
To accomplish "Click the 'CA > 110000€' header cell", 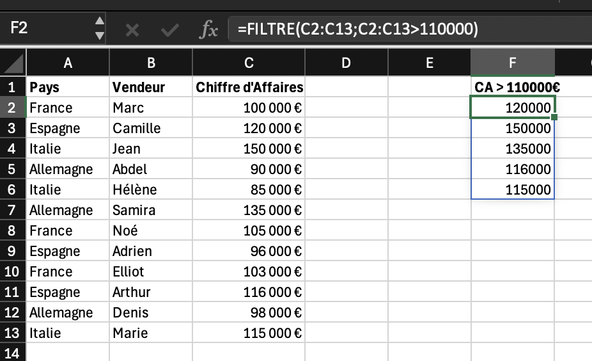I will coord(513,87).
